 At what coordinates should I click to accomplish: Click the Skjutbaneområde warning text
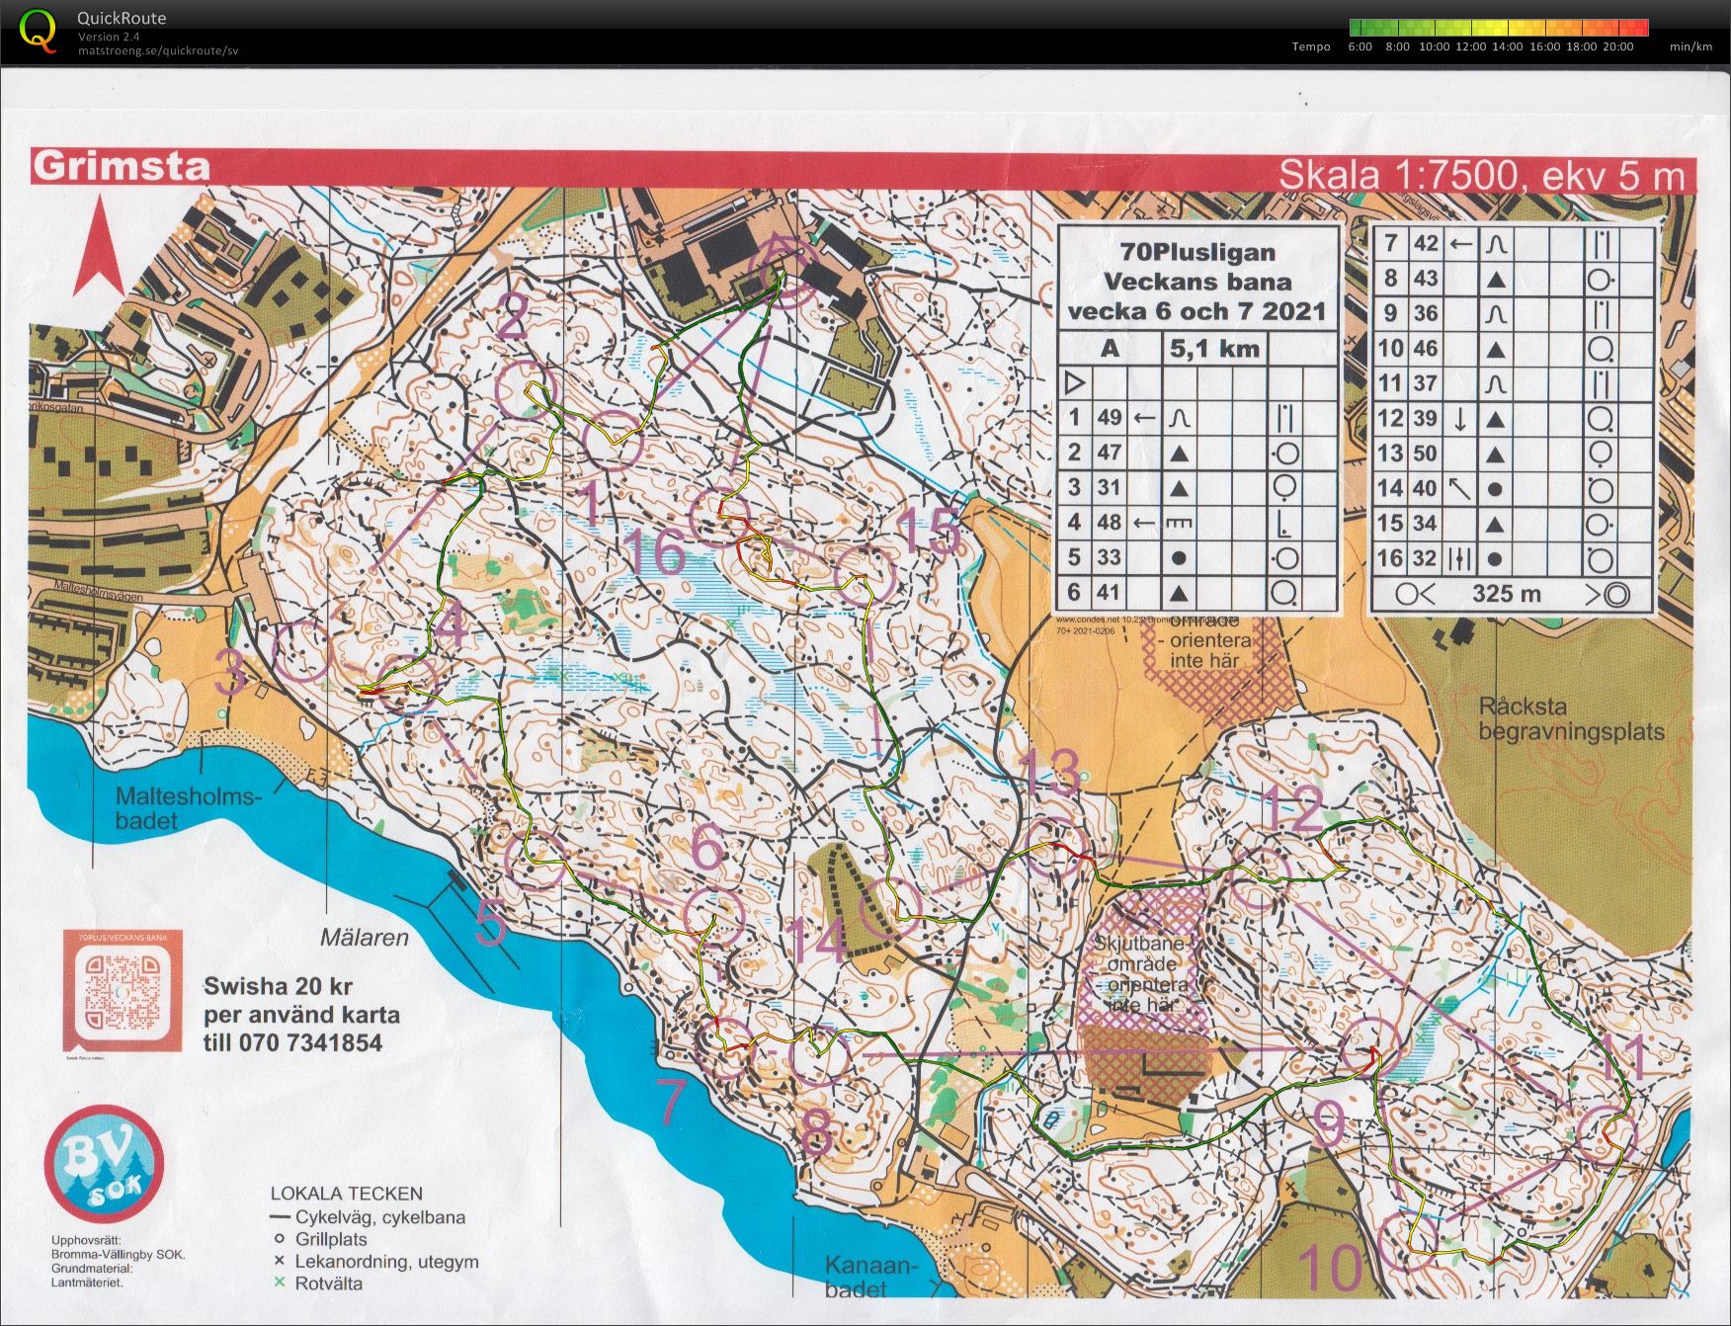coord(1147,973)
